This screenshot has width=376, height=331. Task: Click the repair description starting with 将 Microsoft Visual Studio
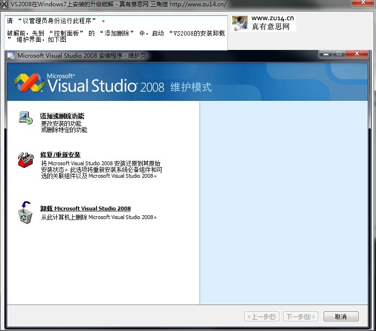click(101, 170)
